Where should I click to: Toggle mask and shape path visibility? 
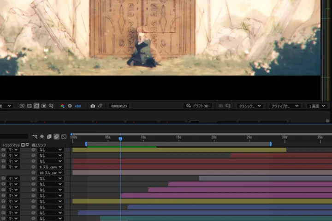(36, 106)
